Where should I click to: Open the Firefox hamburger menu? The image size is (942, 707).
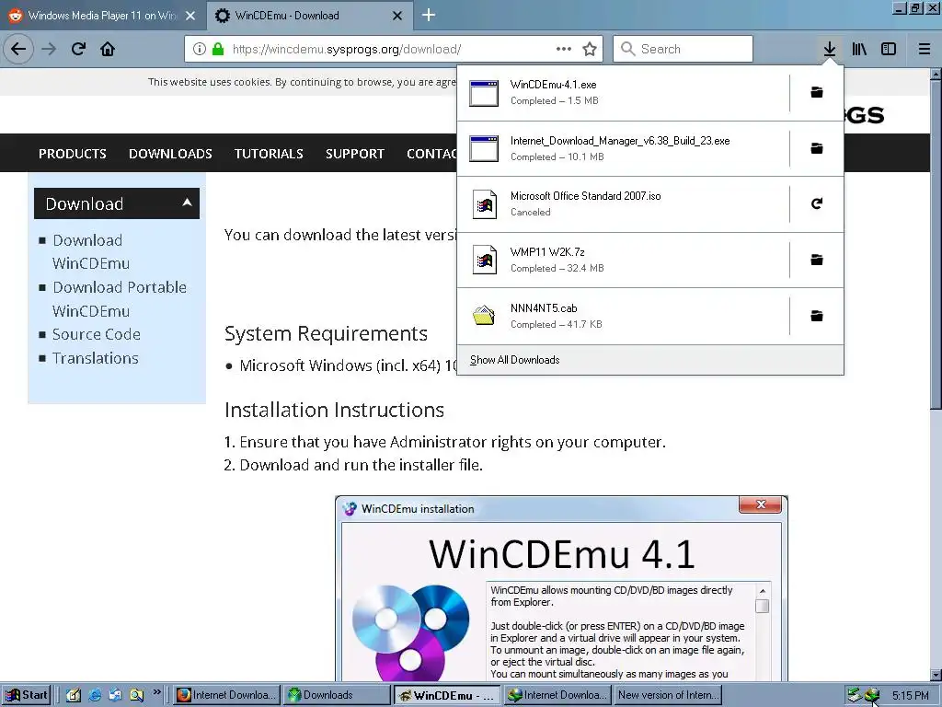(x=925, y=49)
